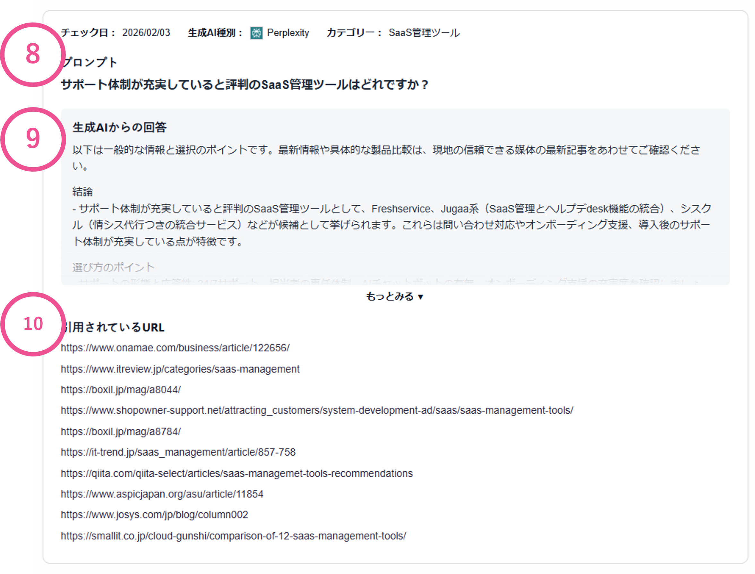Open boxil.jp mag a8784 link
Viewport: 755px width, 574px height.
click(x=121, y=432)
